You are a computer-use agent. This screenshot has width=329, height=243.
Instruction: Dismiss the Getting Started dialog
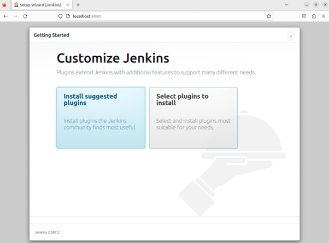coord(291,36)
